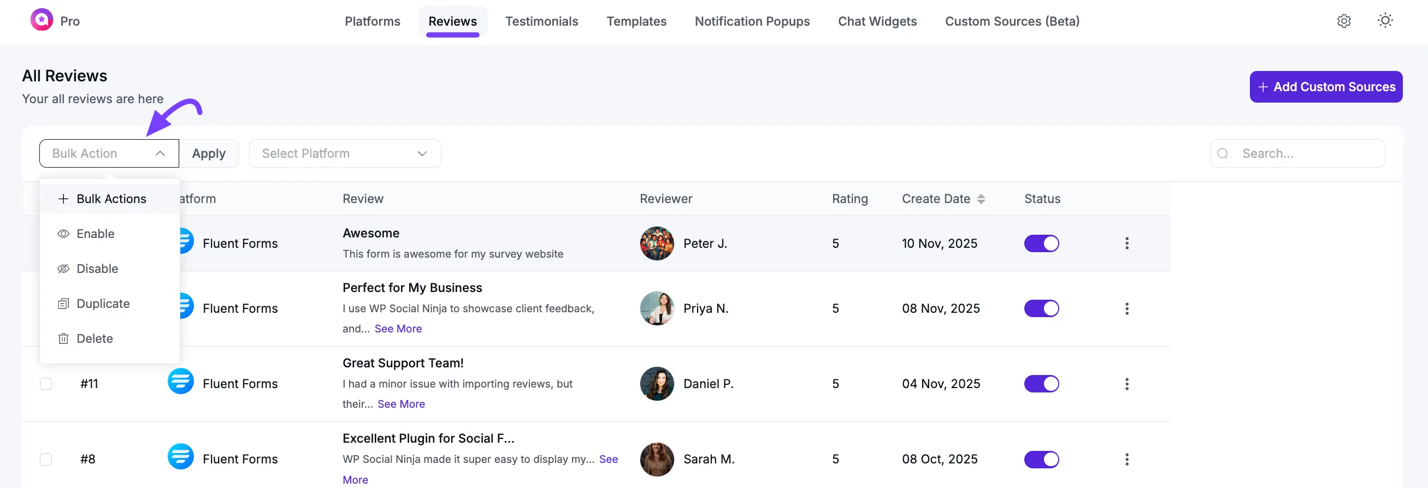Image resolution: width=1428 pixels, height=488 pixels.
Task: Click the review ID #8
Action: [x=87, y=459]
